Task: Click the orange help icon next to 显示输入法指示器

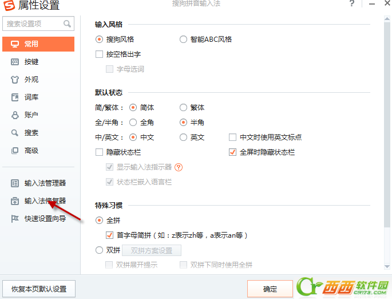Action: (179, 167)
